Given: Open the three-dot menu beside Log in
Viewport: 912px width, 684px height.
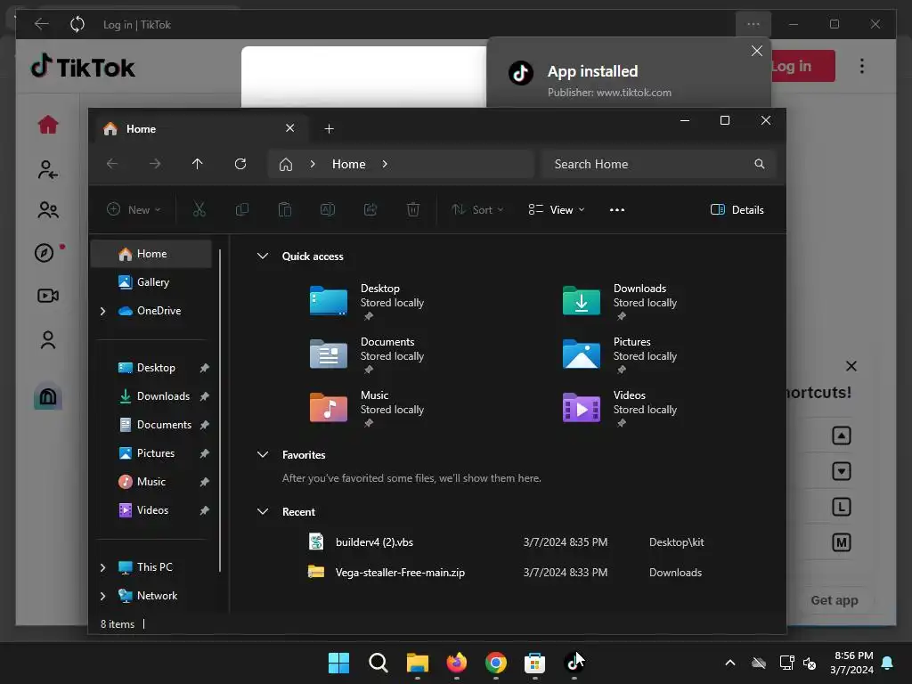Looking at the screenshot, I should click(x=862, y=66).
